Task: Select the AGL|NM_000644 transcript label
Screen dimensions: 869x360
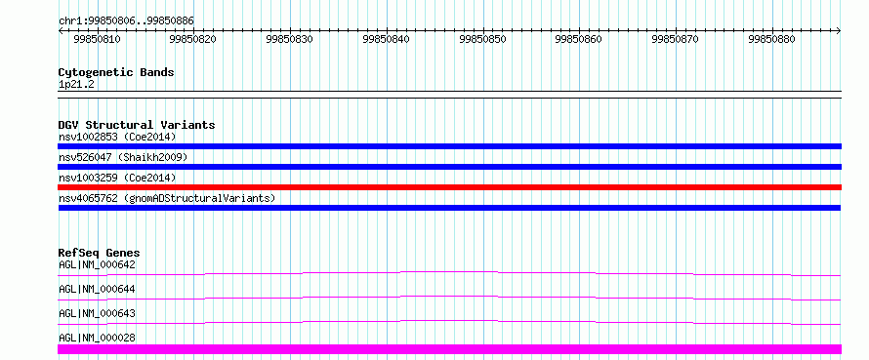Action: 97,289
